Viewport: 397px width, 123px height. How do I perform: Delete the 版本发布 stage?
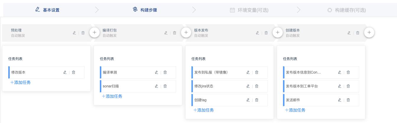pos(266,33)
